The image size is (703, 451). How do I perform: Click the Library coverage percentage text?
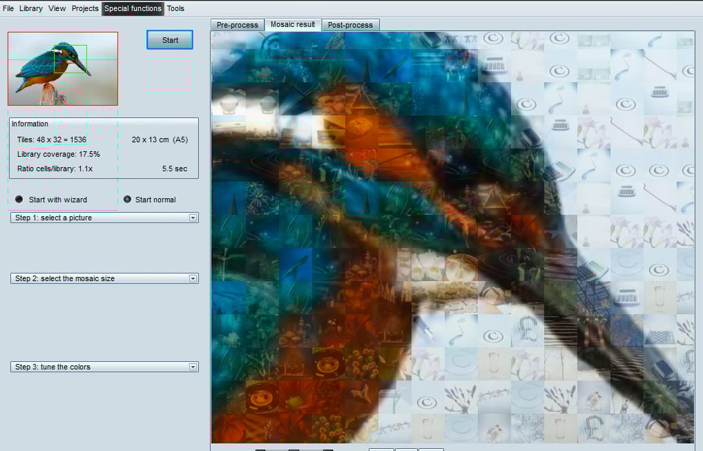pos(58,154)
